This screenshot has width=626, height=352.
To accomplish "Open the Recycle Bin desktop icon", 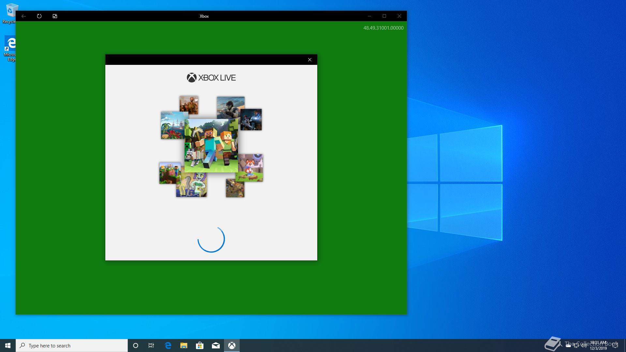I will coord(10,13).
